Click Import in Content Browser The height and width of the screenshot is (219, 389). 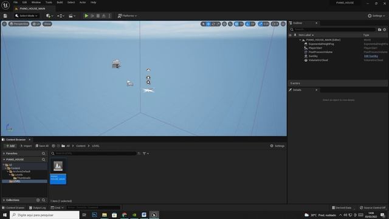[26, 146]
